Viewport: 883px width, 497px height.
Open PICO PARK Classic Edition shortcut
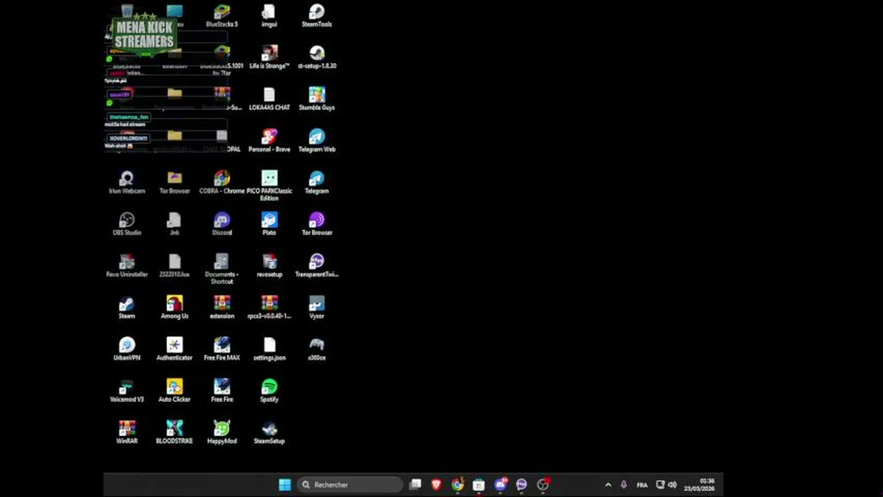pyautogui.click(x=269, y=186)
